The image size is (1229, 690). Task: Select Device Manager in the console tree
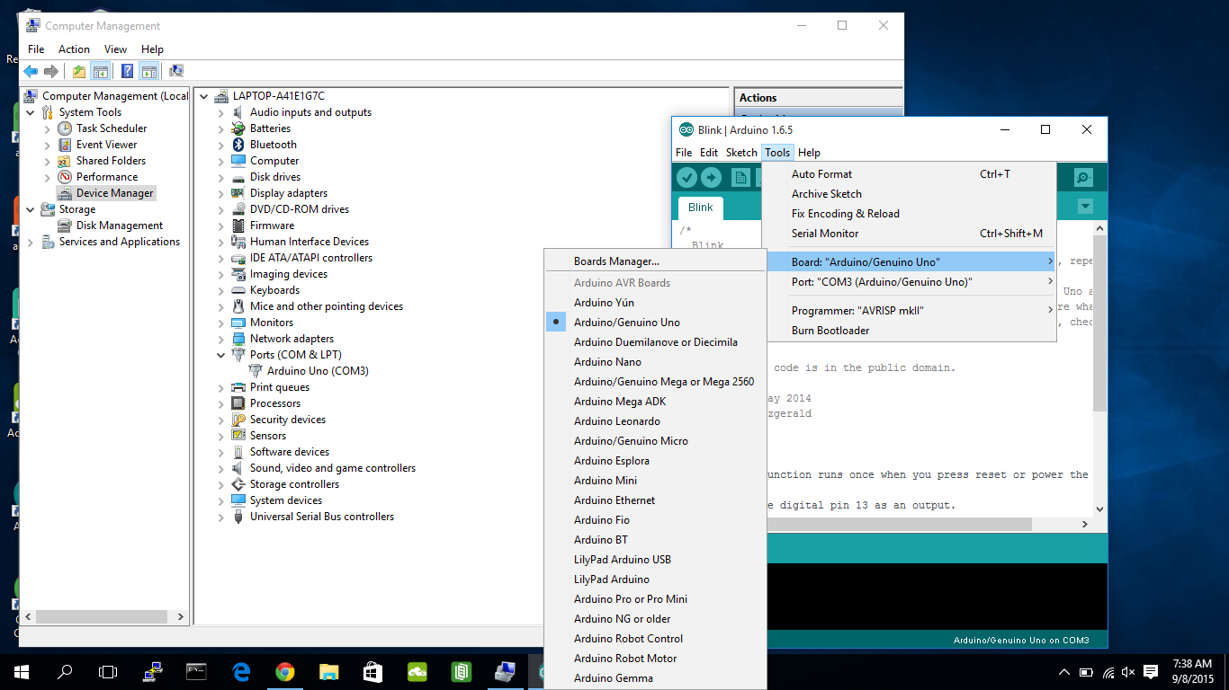[x=114, y=193]
